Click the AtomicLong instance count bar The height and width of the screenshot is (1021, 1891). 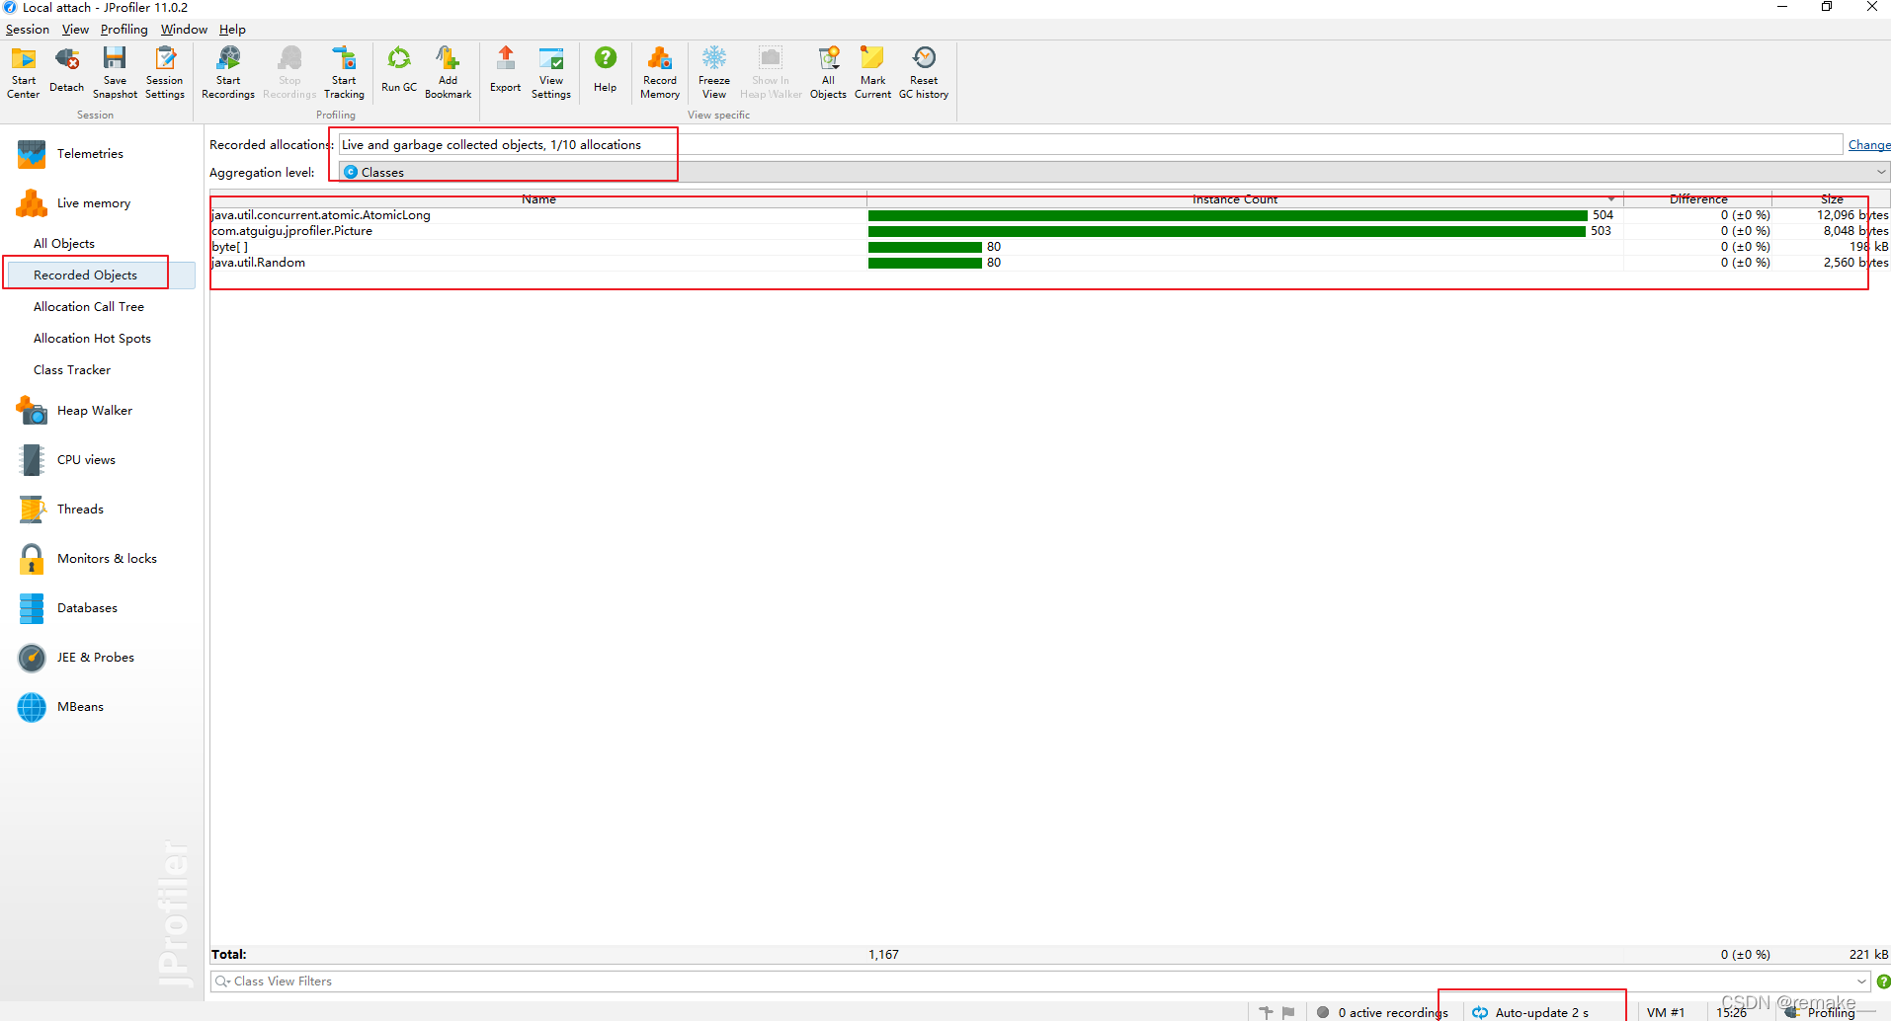point(1227,215)
